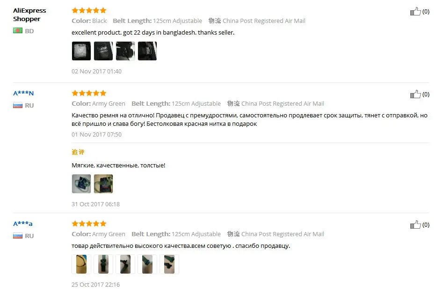Open the A***a reviewer profile link
443x289 pixels.
coord(23,224)
